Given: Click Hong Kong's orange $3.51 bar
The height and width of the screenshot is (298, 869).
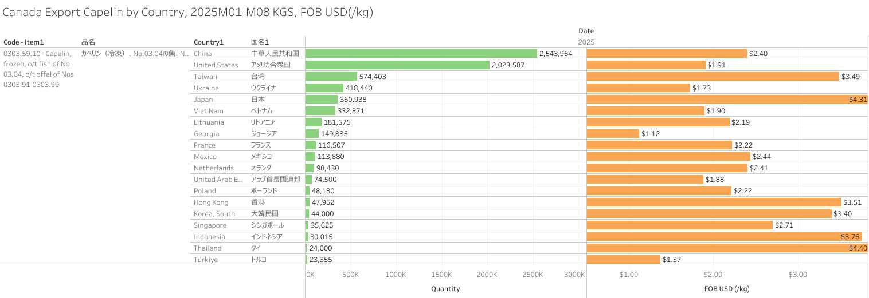Looking at the screenshot, I should click(x=714, y=202).
